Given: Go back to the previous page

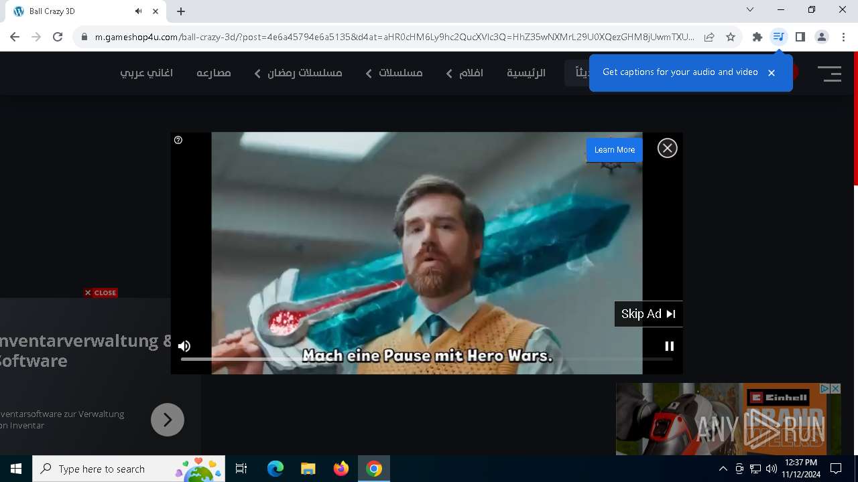Looking at the screenshot, I should [15, 37].
